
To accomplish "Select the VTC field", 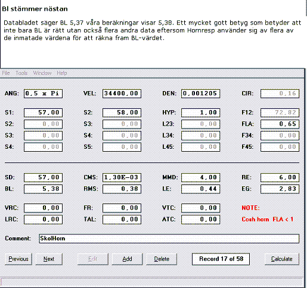I will click(200, 208).
